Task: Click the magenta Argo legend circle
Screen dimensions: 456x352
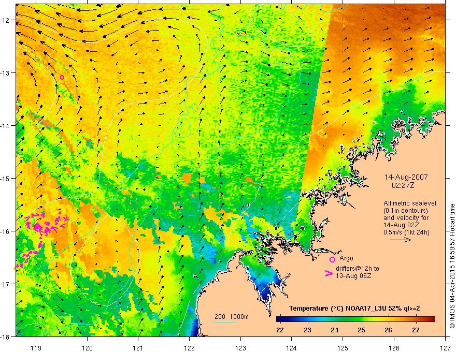Action: click(x=332, y=259)
